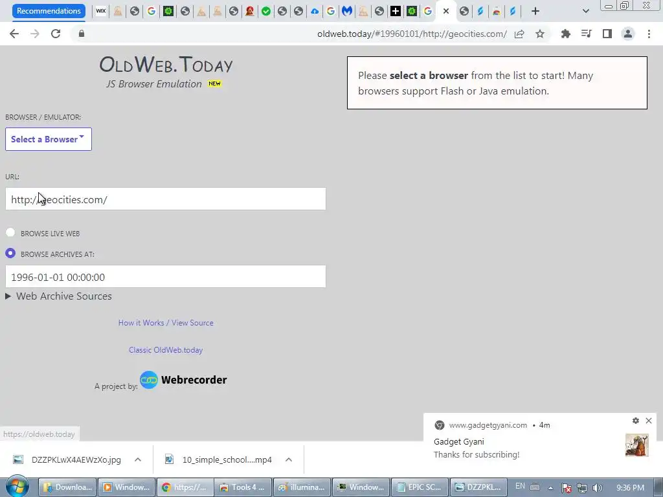This screenshot has width=663, height=497.
Task: Open Chrome's three-dot menu
Action: (x=649, y=34)
